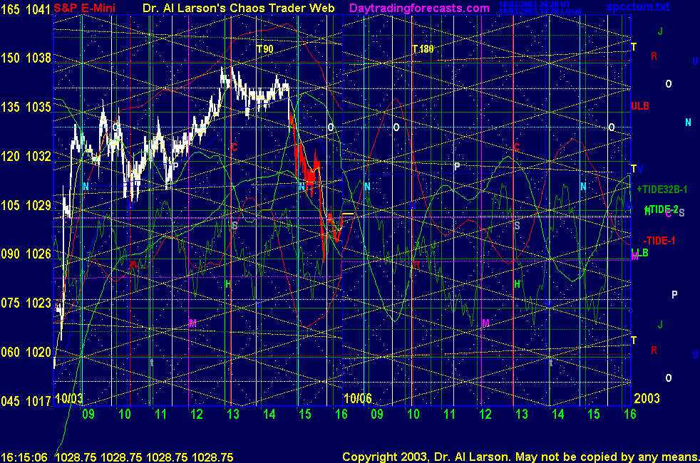Click the "+TIDE32B-1" legend label
Viewport: 700px width, 463px height.
pyautogui.click(x=662, y=189)
